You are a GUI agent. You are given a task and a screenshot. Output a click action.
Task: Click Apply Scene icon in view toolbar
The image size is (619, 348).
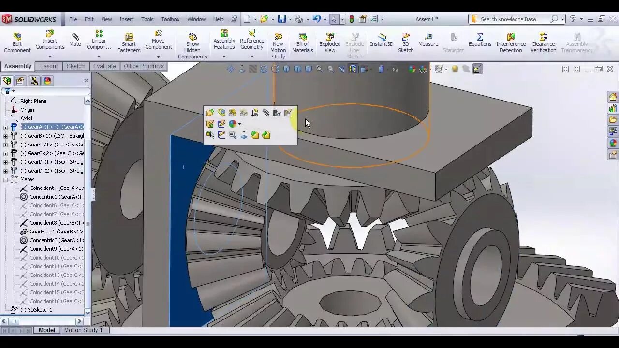pyautogui.click(x=424, y=69)
